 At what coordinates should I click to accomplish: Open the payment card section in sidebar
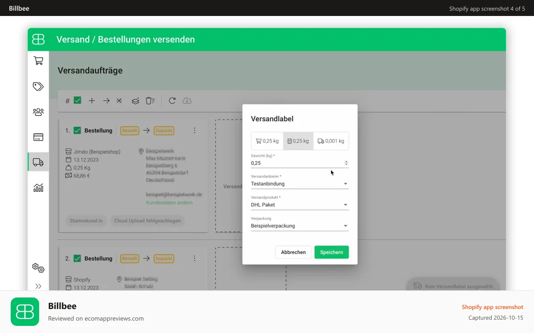coord(38,137)
